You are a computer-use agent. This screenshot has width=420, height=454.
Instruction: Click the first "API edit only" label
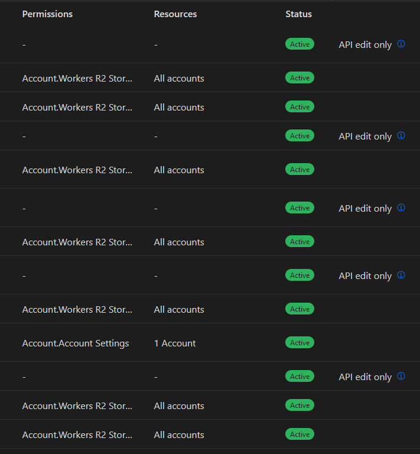click(365, 45)
